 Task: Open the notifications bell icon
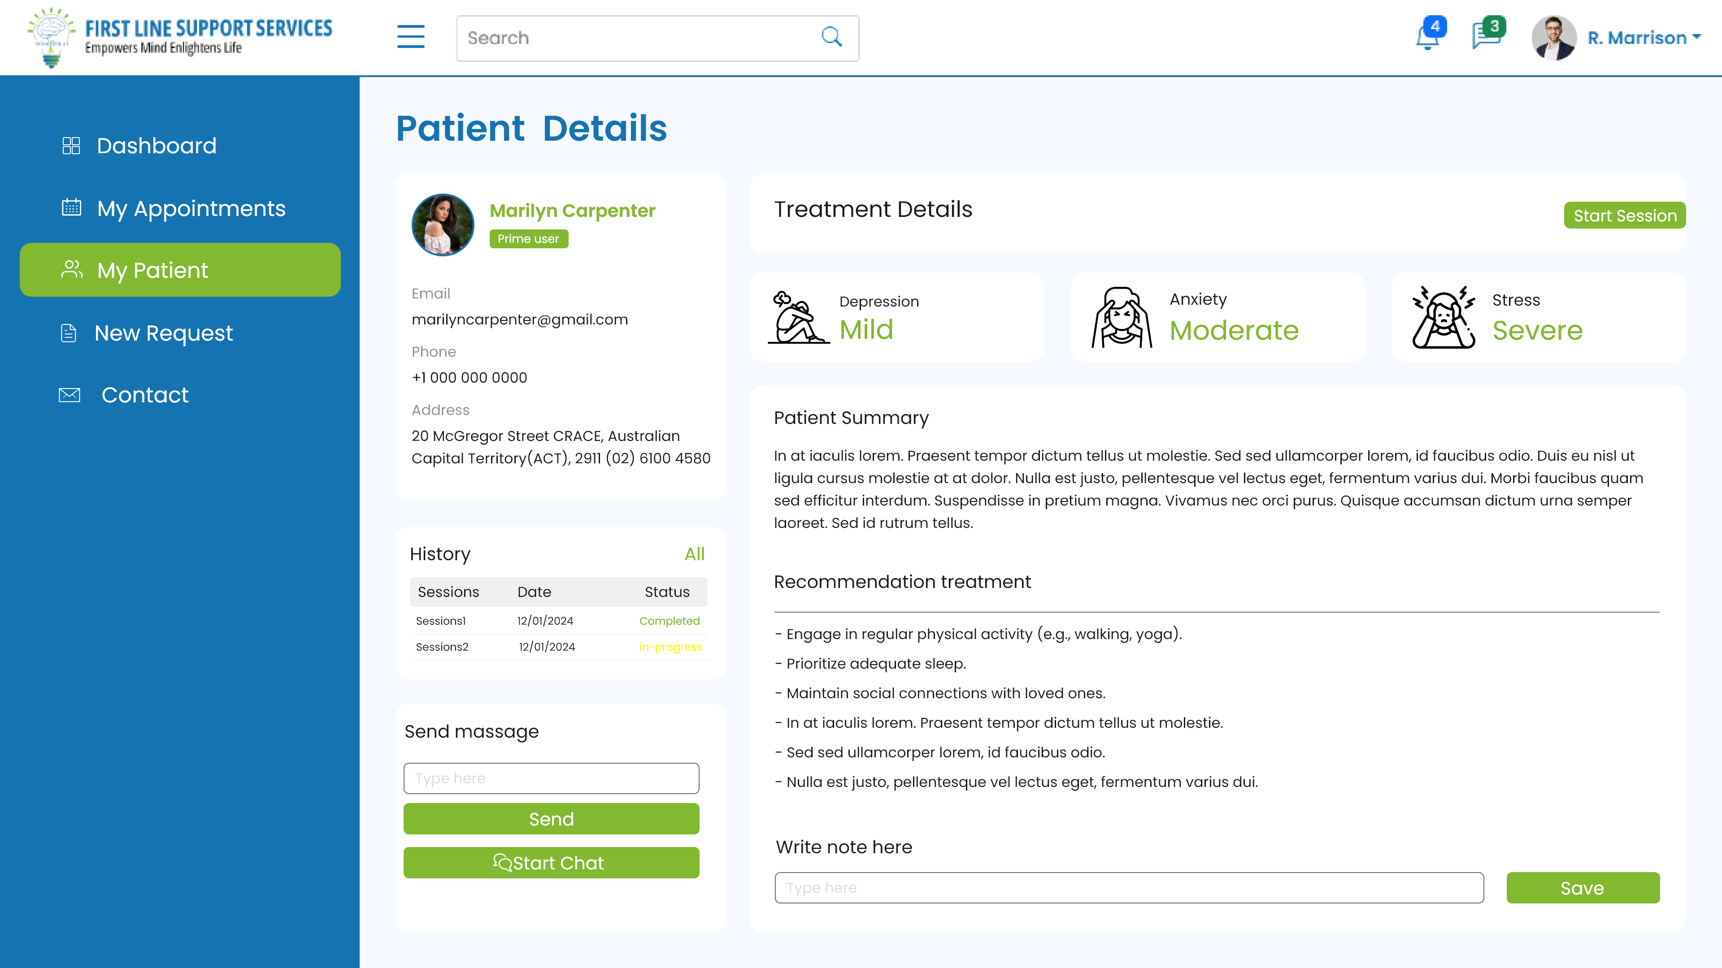pos(1429,37)
